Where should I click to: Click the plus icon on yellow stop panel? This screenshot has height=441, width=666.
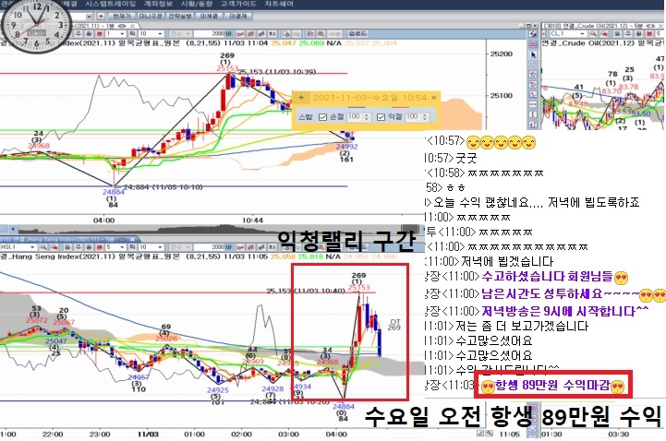[x=303, y=96]
